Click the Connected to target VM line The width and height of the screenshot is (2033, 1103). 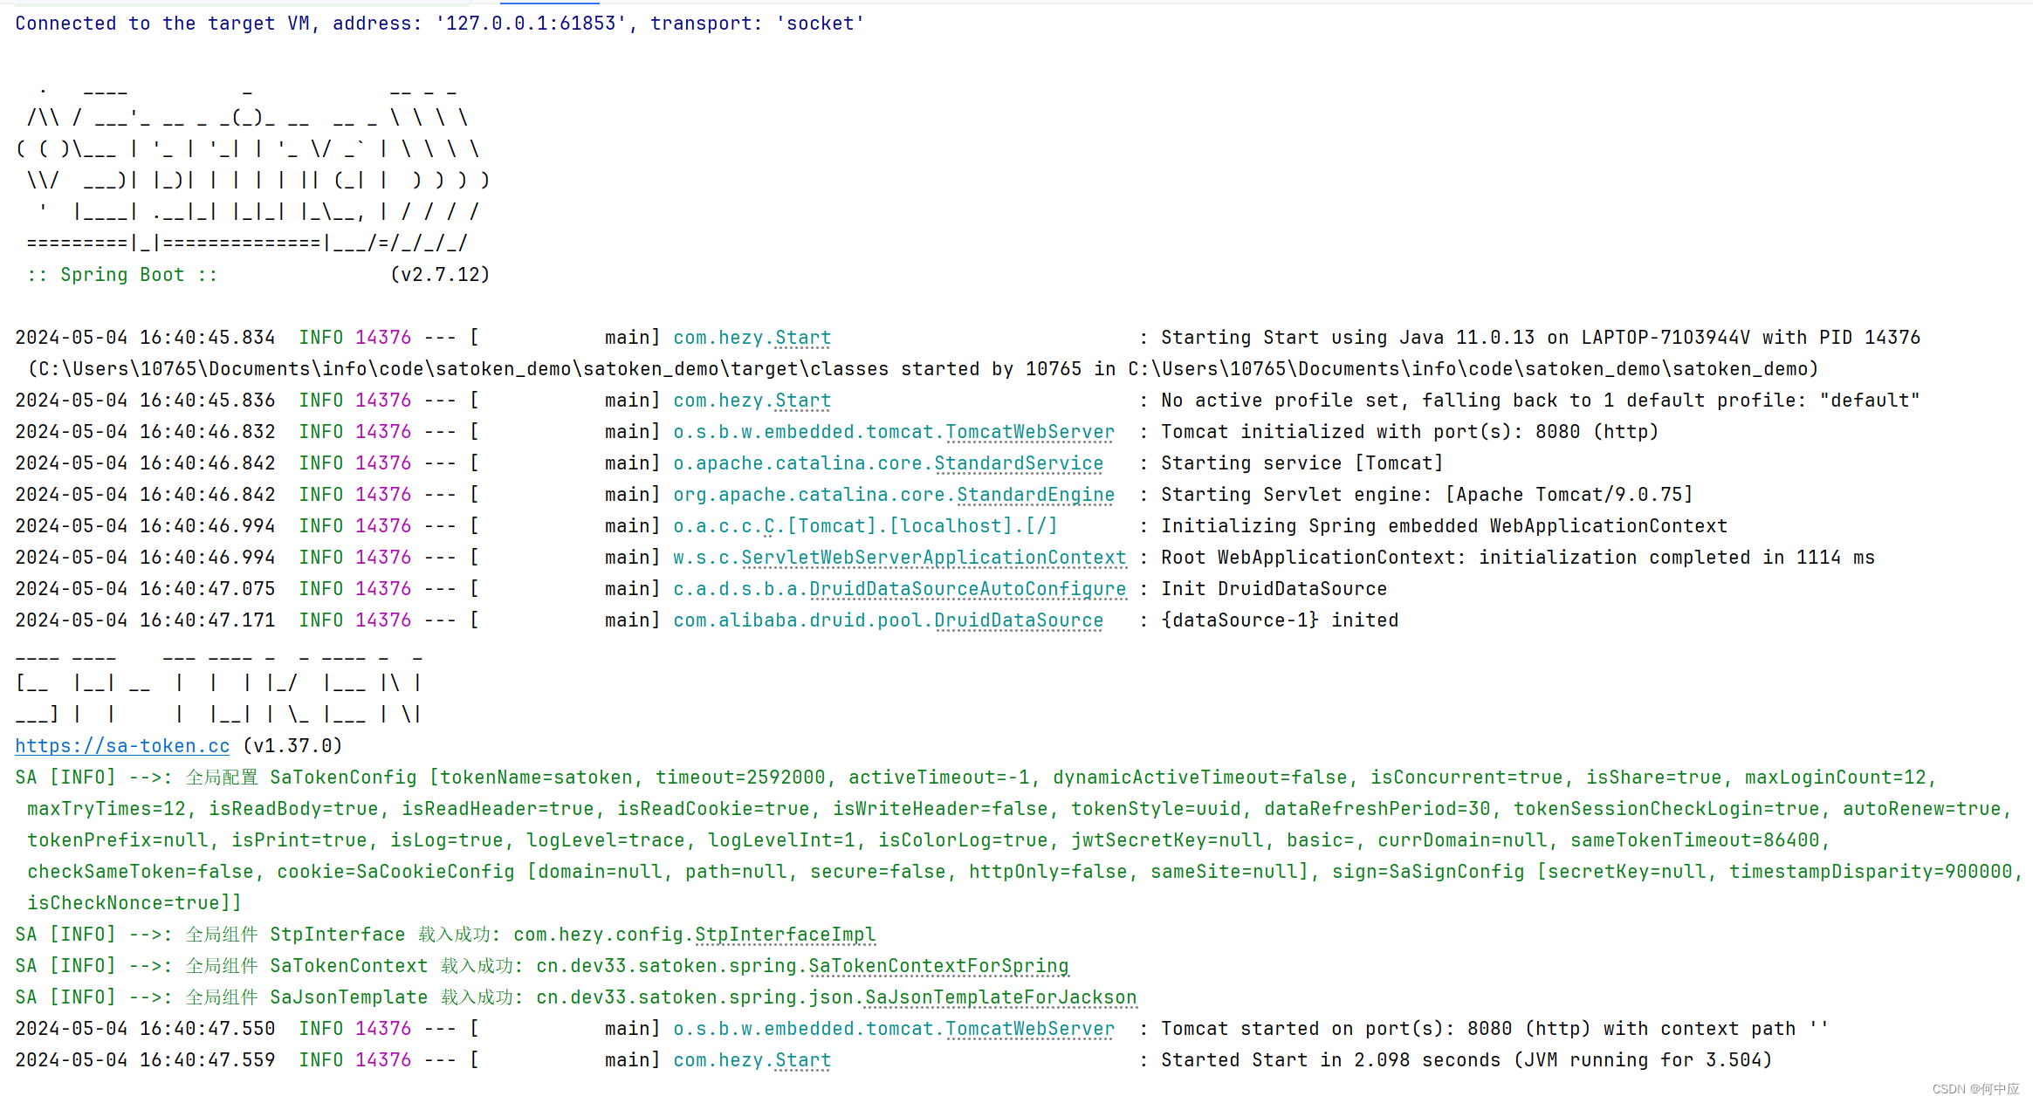tap(436, 23)
